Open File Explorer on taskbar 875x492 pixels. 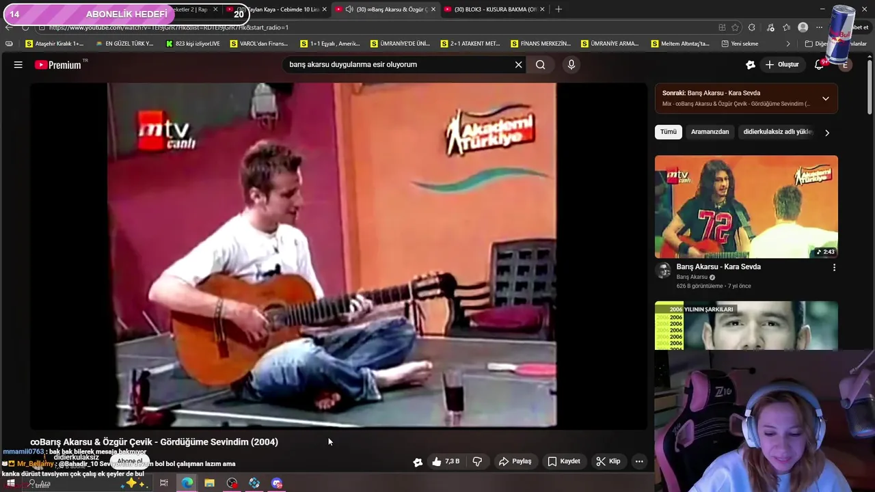coord(209,483)
